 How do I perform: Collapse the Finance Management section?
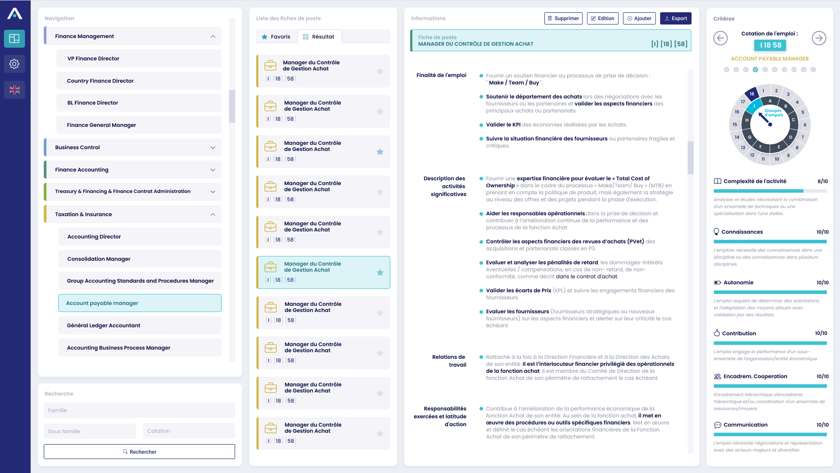(213, 36)
